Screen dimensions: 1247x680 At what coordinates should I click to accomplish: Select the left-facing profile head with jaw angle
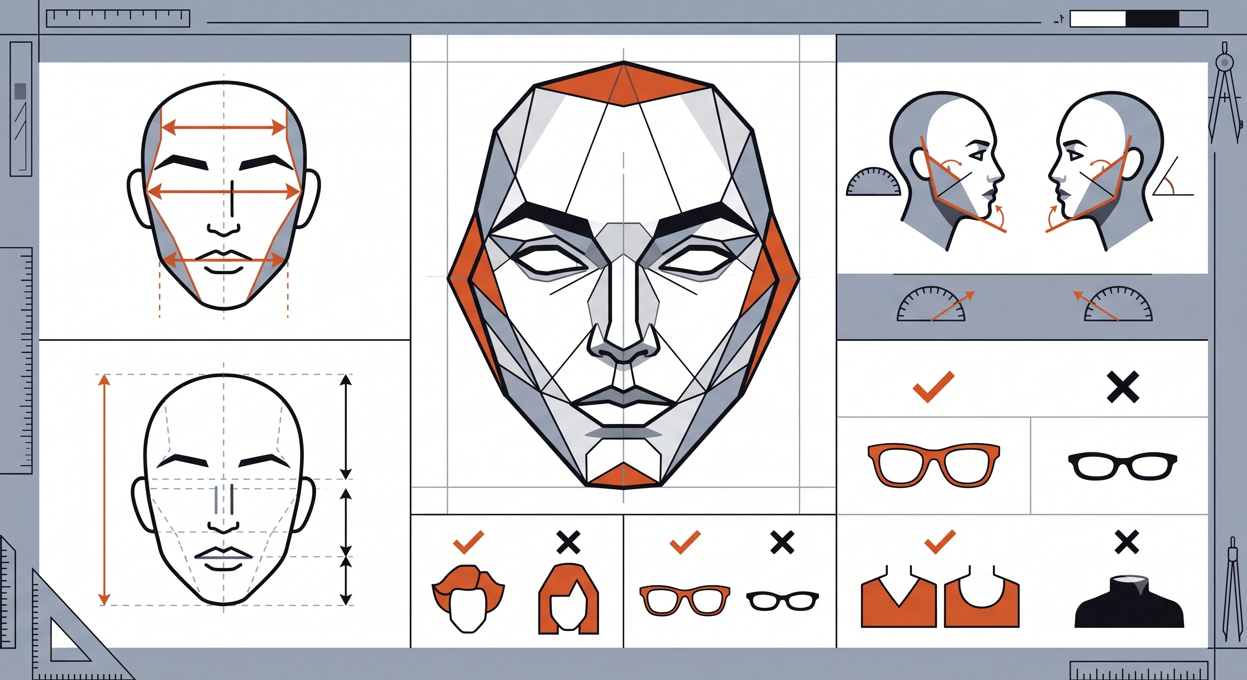coord(948,170)
